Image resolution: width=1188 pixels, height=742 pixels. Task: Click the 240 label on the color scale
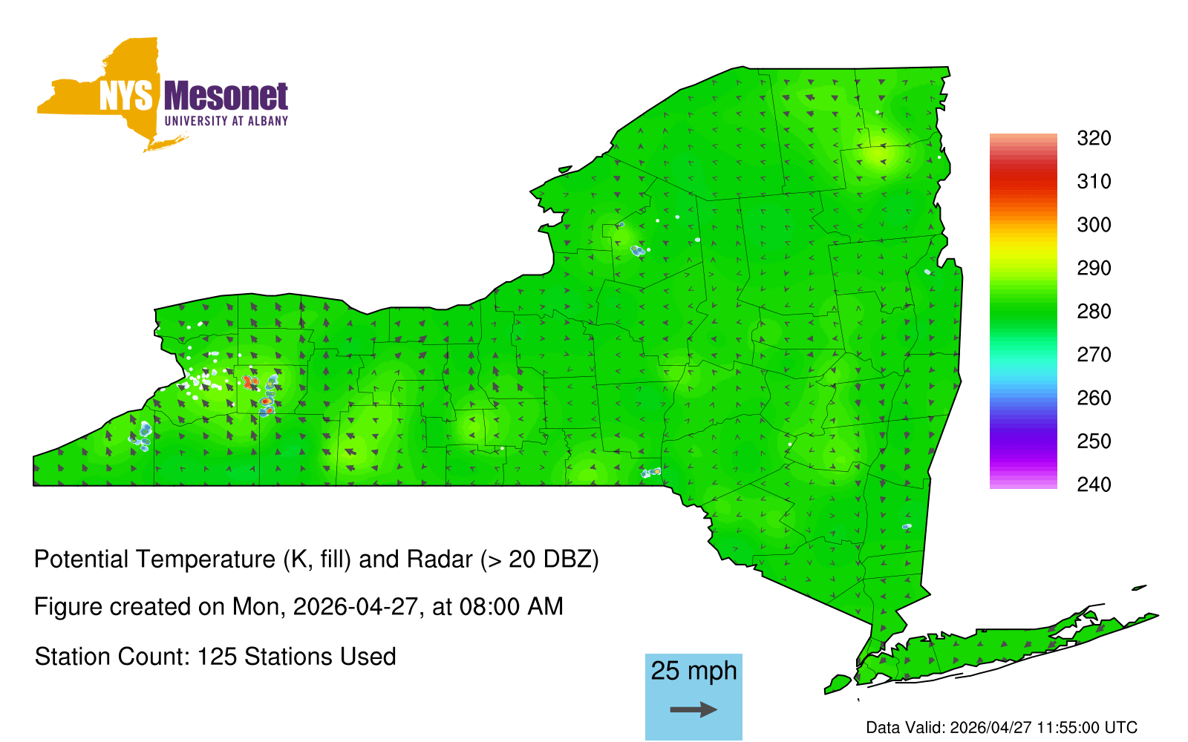point(1093,485)
